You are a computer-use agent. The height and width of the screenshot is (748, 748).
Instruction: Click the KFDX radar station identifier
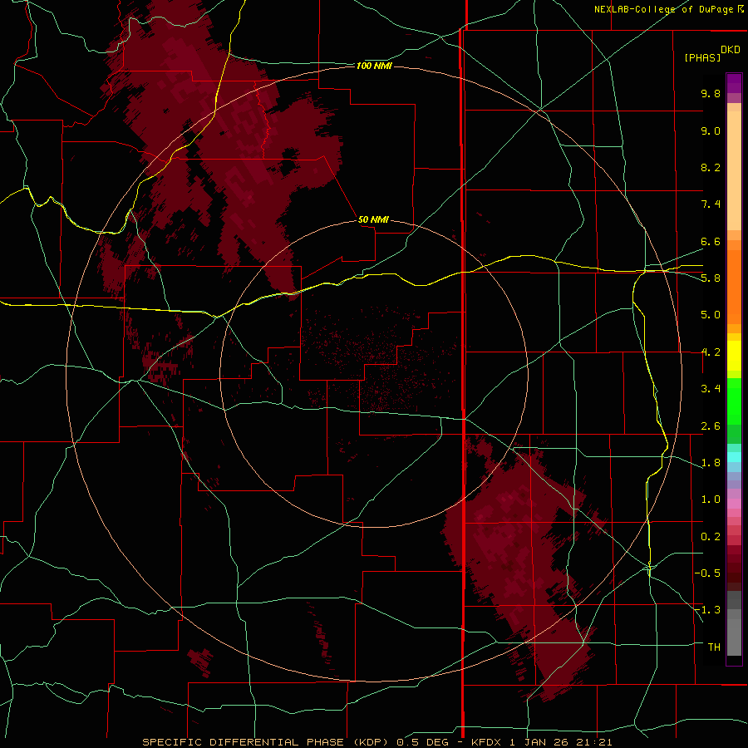487,742
